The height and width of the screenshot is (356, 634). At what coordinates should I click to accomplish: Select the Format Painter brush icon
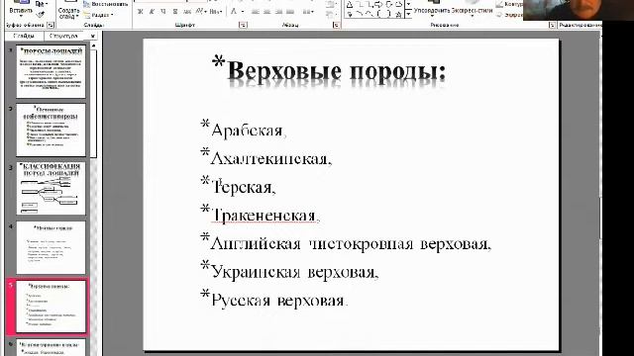pos(40,15)
